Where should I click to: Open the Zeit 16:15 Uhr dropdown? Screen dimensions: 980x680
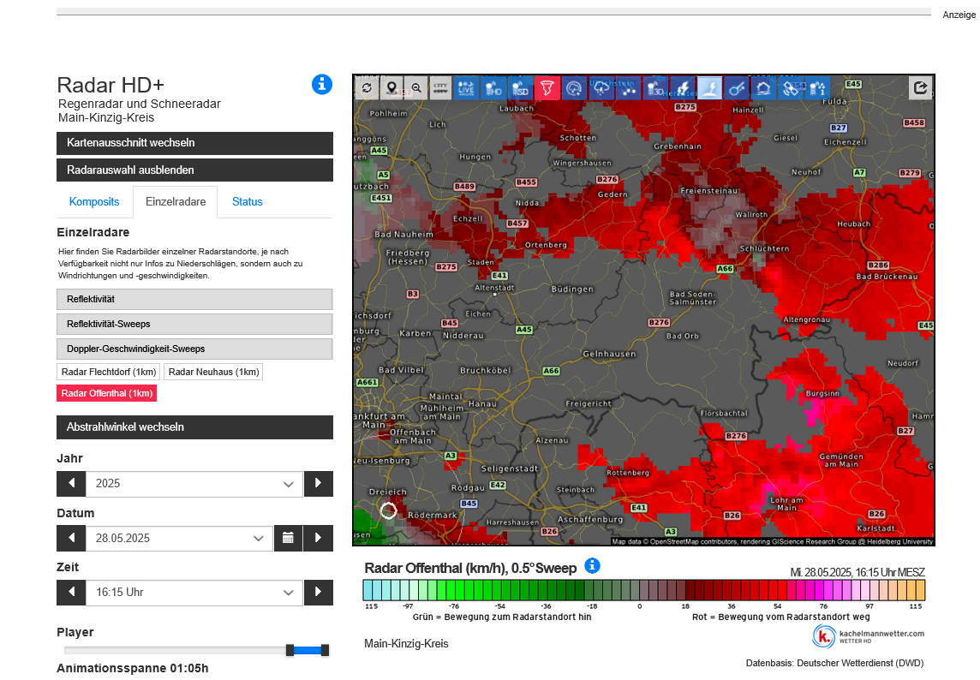(x=194, y=593)
